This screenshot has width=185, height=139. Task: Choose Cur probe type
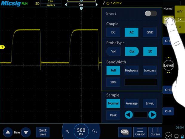pos(132,51)
